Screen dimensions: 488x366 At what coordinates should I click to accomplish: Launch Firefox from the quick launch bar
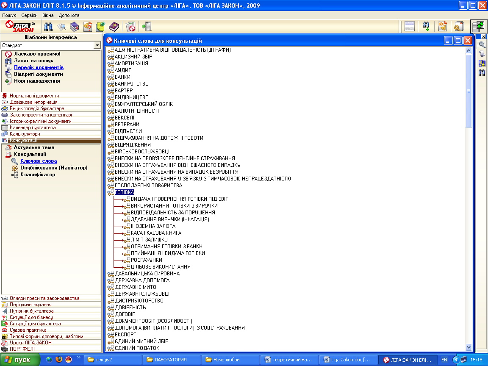click(59, 360)
